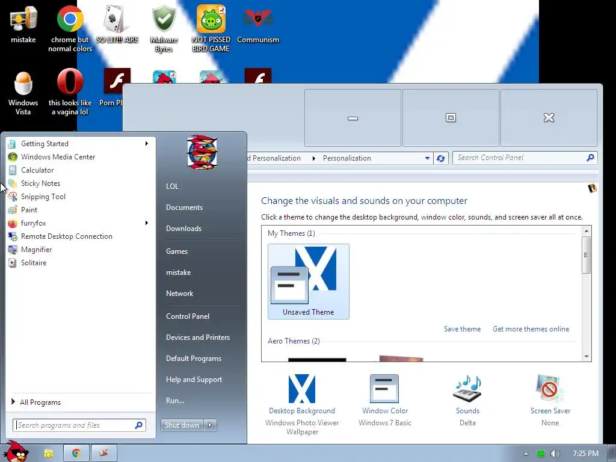Screen dimensions: 616x462
Task: Open Window Color settings
Action: point(385,400)
